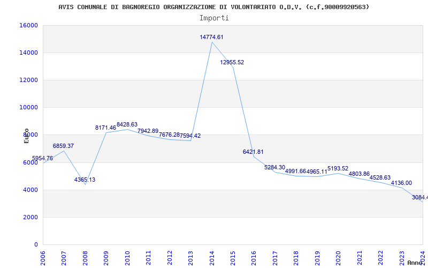
Task: Click the 7942.89 data label
Action: 148,131
